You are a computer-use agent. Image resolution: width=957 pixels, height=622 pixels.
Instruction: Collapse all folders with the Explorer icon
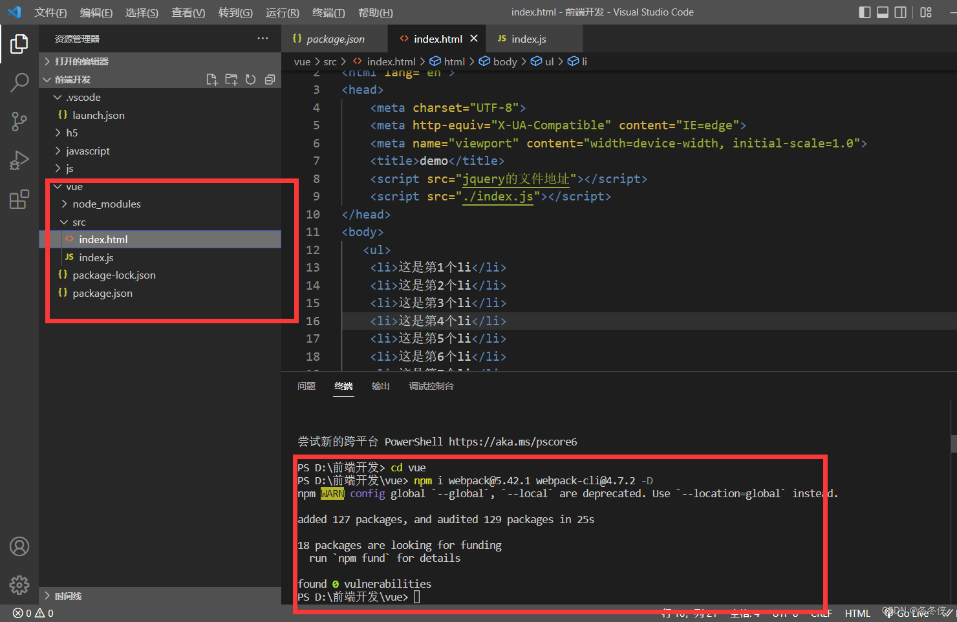coord(270,79)
